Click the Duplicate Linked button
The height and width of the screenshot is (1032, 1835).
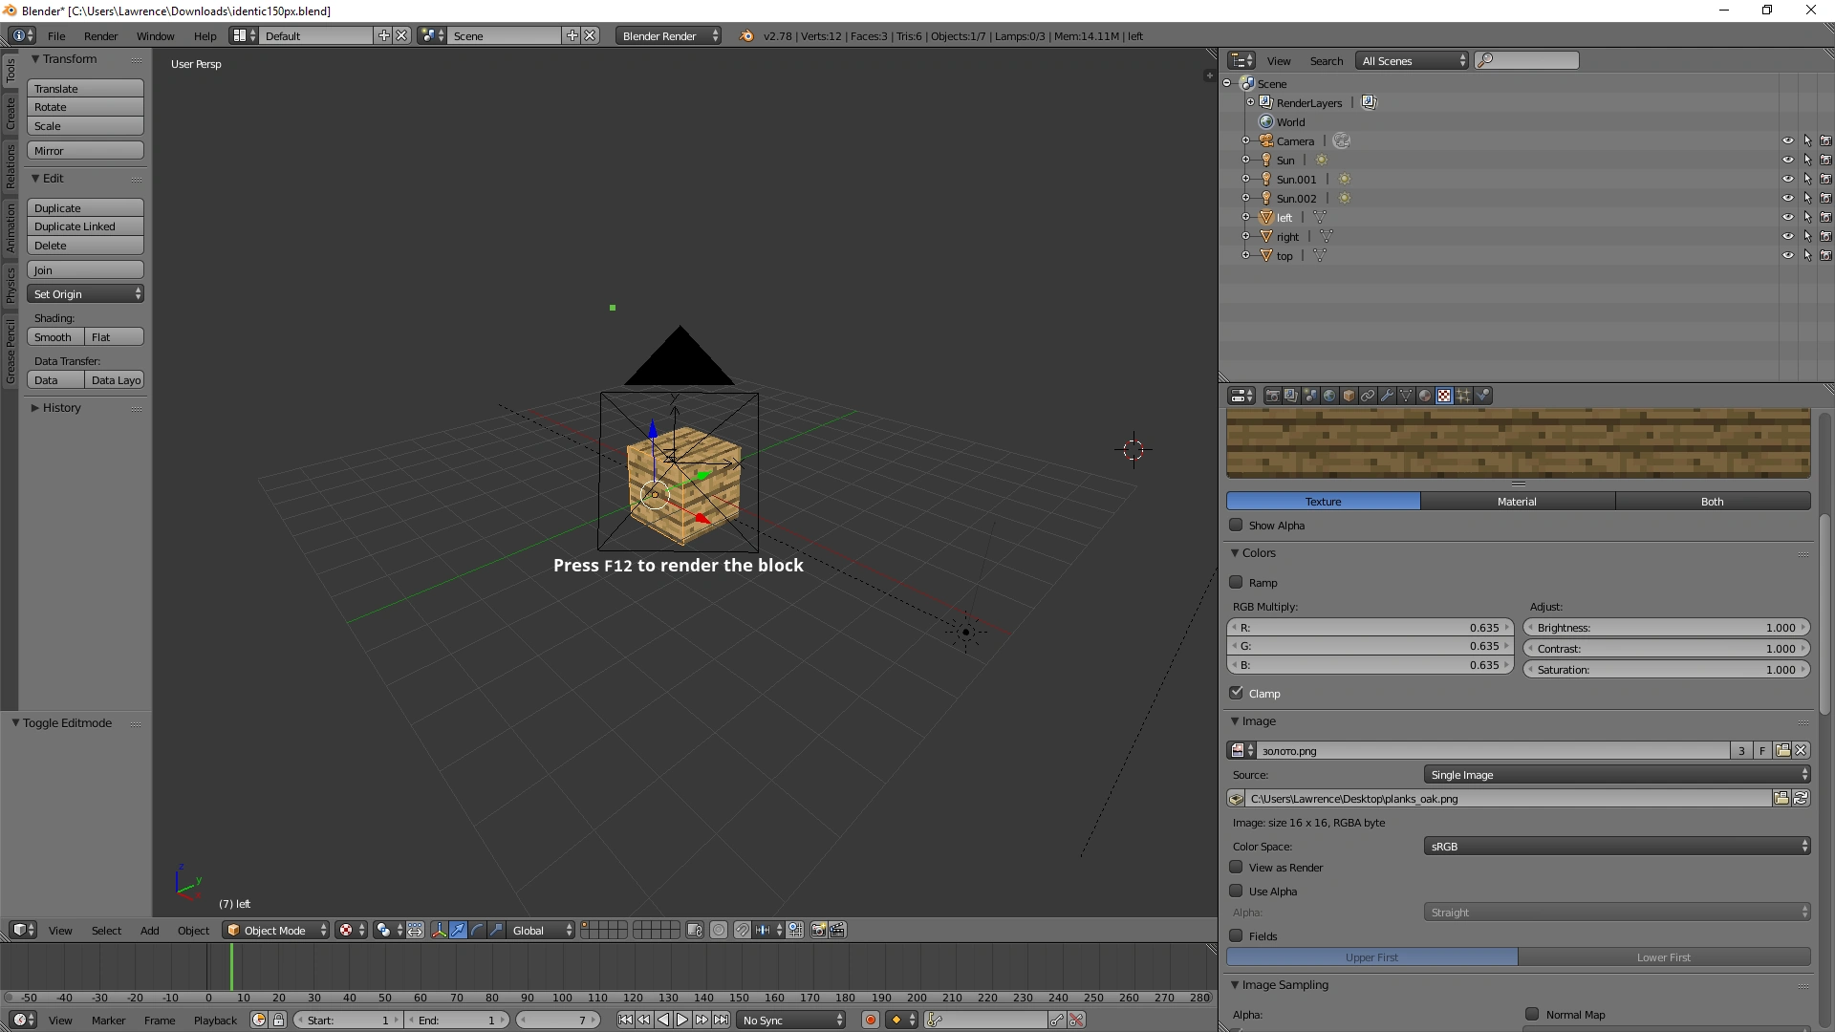pyautogui.click(x=85, y=226)
